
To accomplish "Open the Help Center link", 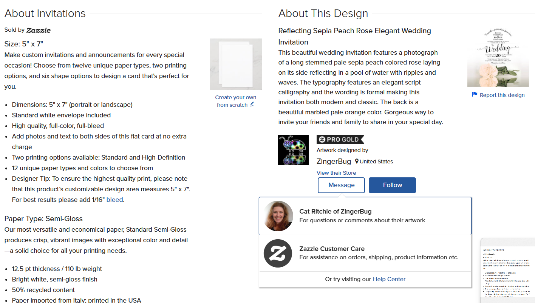I will [389, 279].
